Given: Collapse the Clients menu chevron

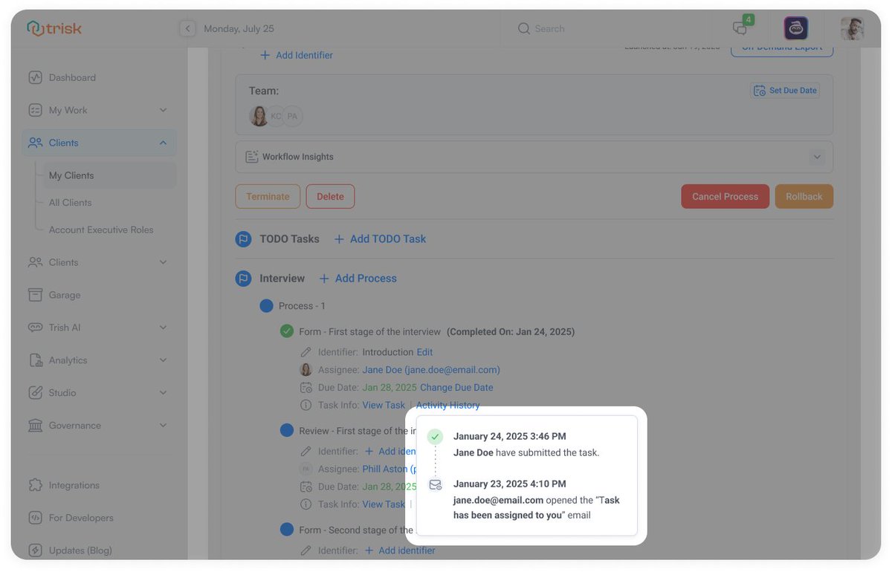Looking at the screenshot, I should coord(163,141).
